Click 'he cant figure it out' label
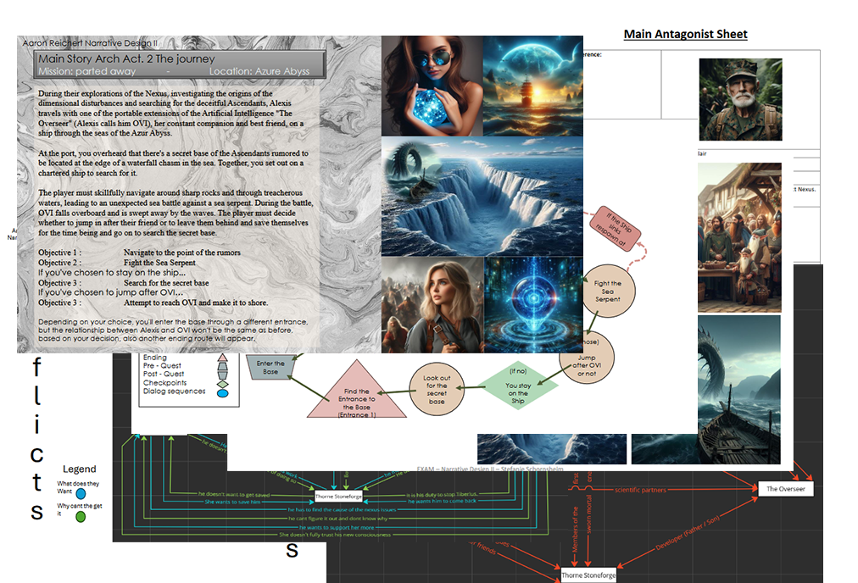Image resolution: width=858 pixels, height=583 pixels. (337, 519)
